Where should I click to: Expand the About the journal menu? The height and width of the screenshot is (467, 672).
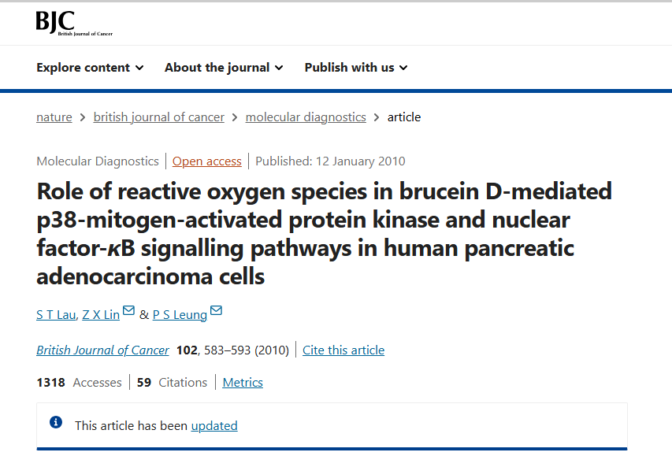tap(224, 68)
